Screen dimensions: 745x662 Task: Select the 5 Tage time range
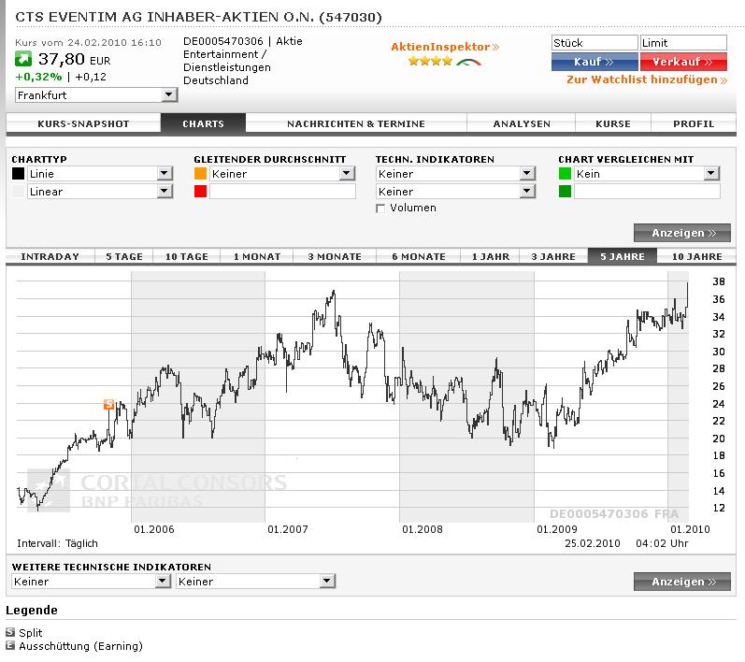tap(124, 256)
